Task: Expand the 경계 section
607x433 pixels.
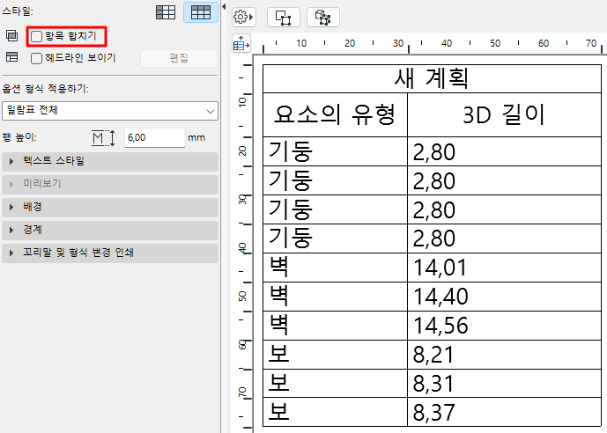Action: coord(110,230)
